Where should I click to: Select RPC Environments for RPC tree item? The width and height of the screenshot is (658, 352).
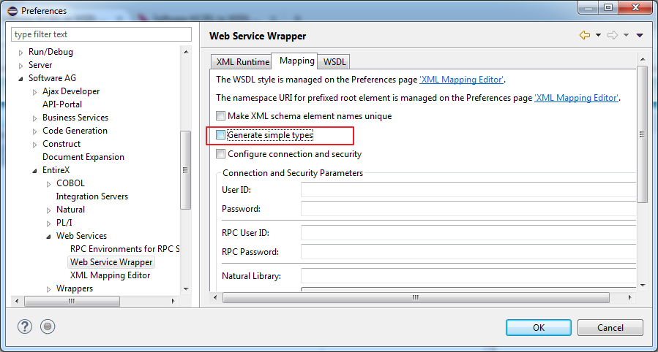(x=124, y=248)
